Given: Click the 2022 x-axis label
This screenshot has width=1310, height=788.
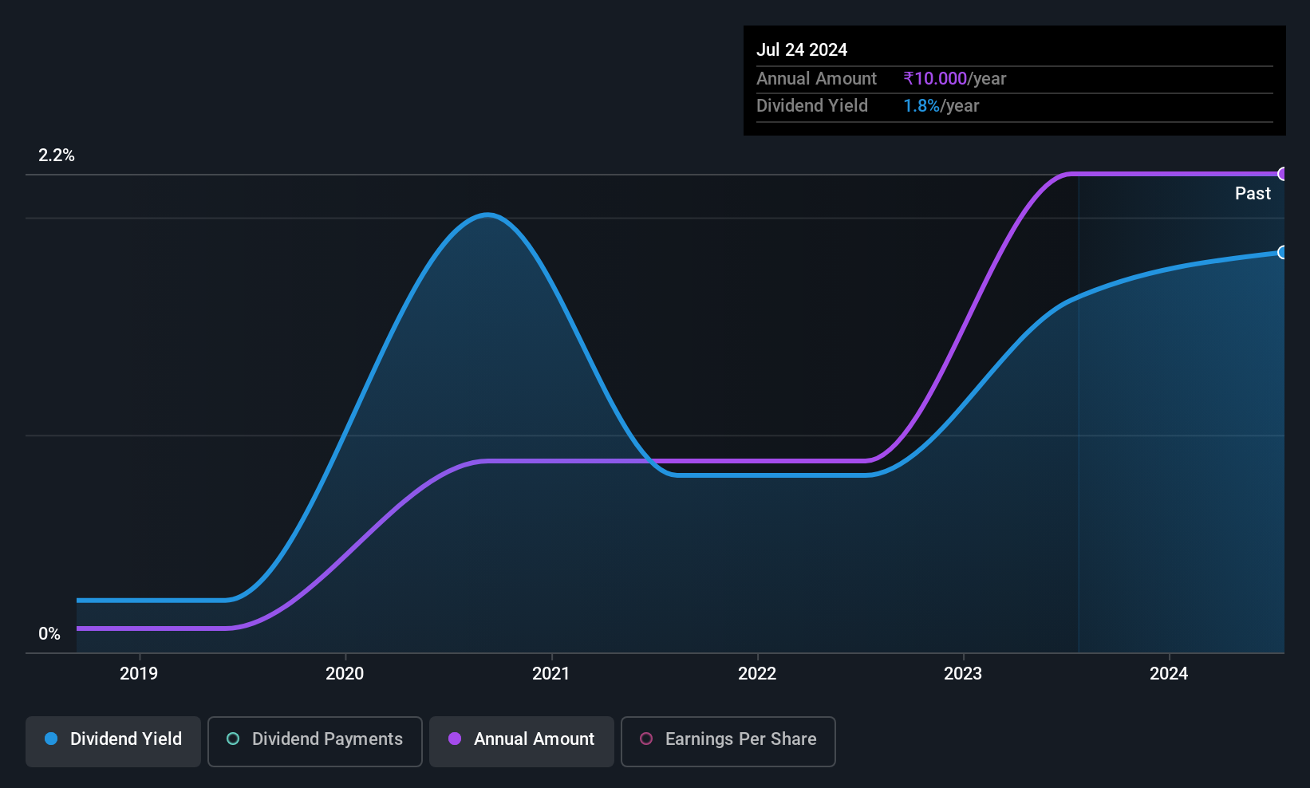Looking at the screenshot, I should click(x=757, y=674).
